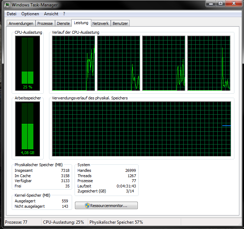This screenshot has width=244, height=229.
Task: Open the Ressourcenmonitor button
Action: [106, 206]
